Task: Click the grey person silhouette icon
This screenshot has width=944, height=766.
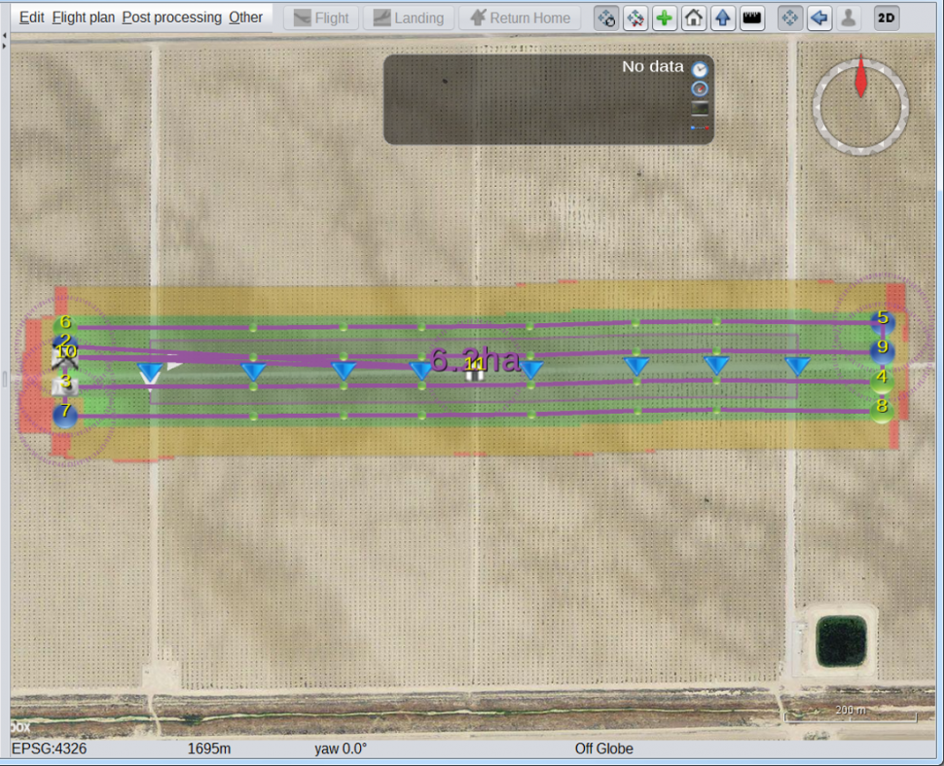Action: click(x=849, y=18)
